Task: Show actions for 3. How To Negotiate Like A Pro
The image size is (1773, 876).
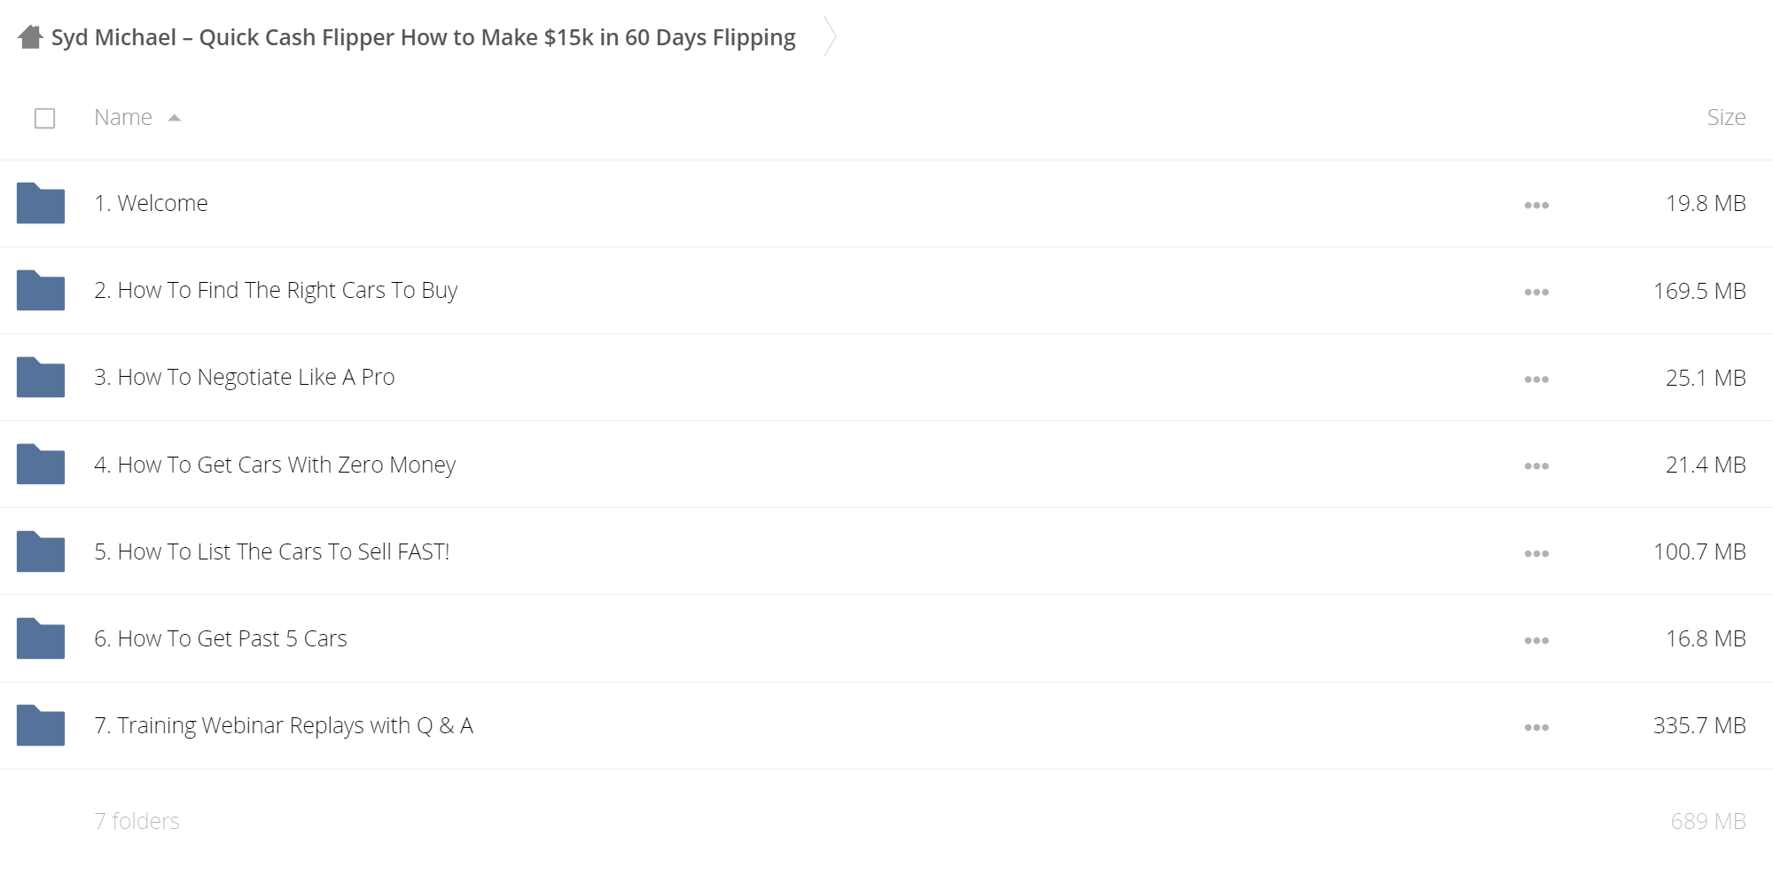Action: click(x=1536, y=379)
